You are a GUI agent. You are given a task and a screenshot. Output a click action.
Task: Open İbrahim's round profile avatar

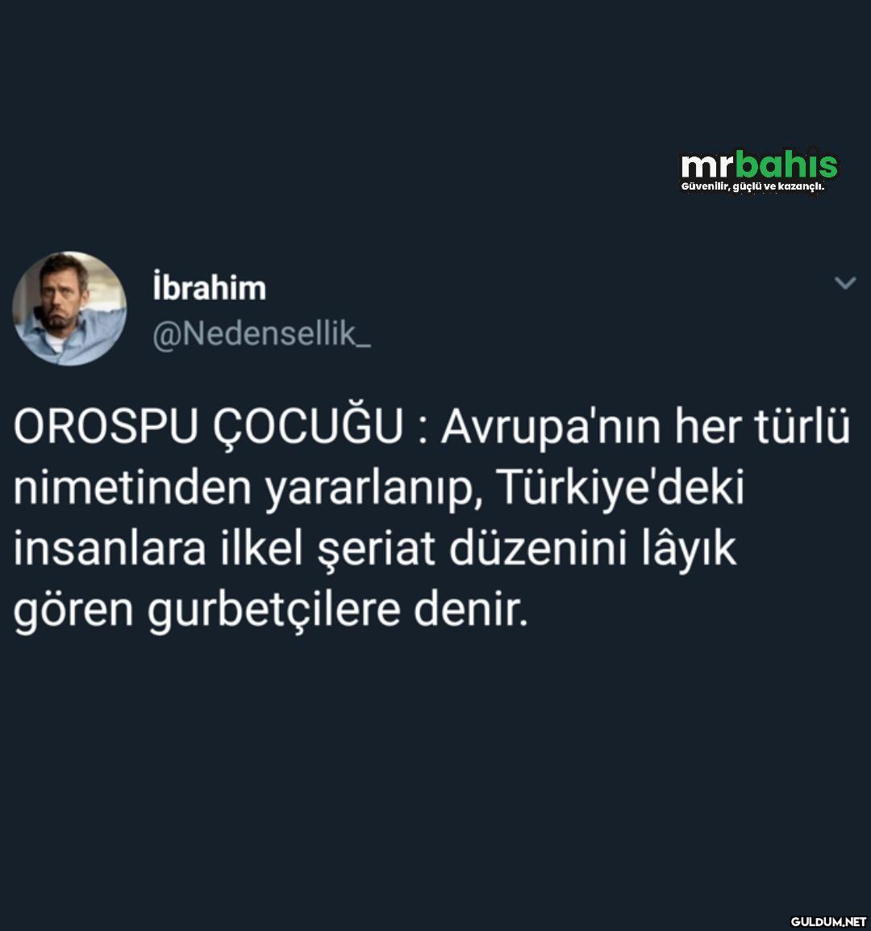69,308
